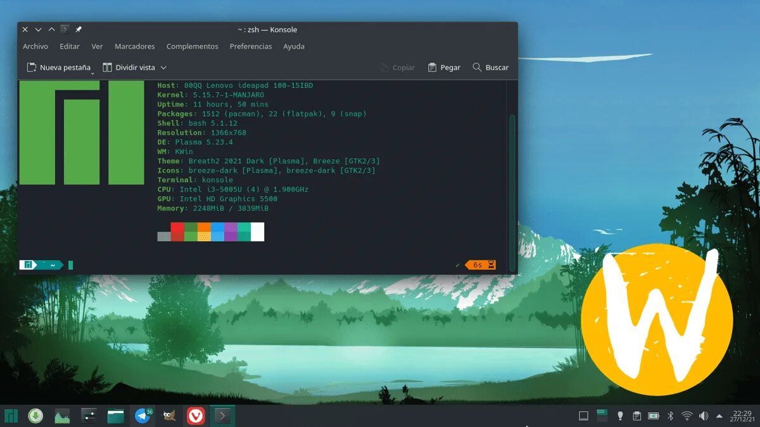Screen dimensions: 760x427
Task: Close the Konsole window
Action: (x=25, y=29)
